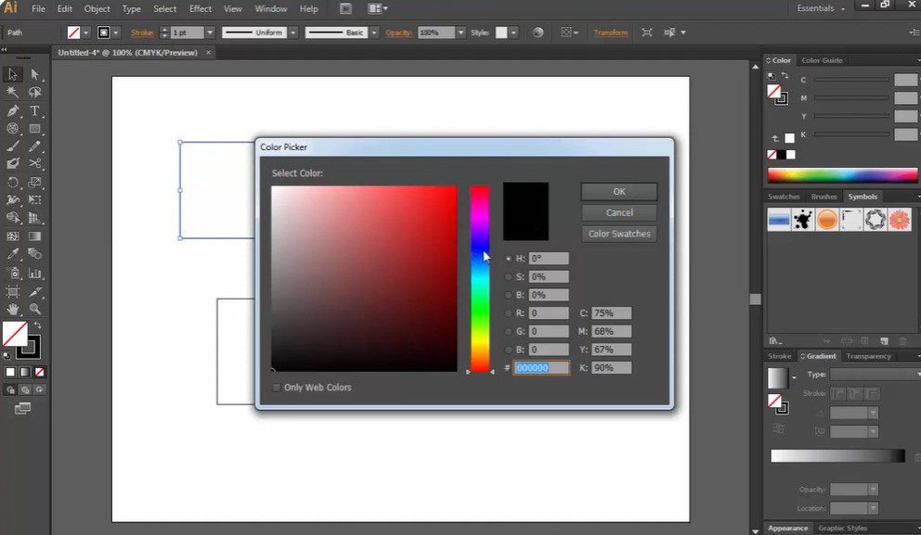Click the splatter symbol thumbnail
921x535 pixels.
[x=803, y=220]
